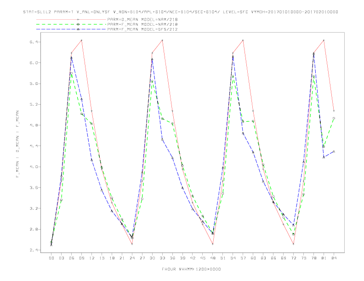Click the vertical axis title F_MEAN | O_MEAN | F_MEAN
The height and width of the screenshot is (281, 364).
pos(17,144)
